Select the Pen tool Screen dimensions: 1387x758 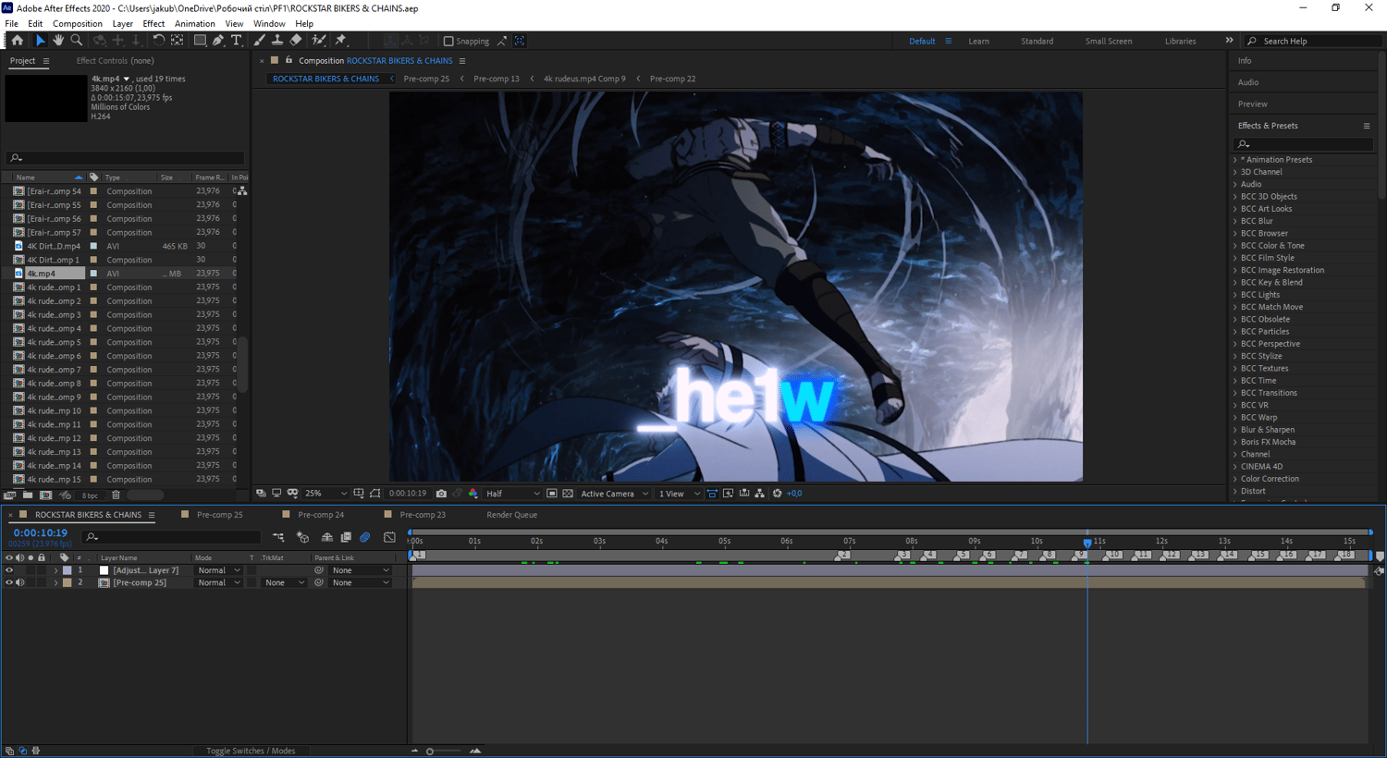click(218, 41)
